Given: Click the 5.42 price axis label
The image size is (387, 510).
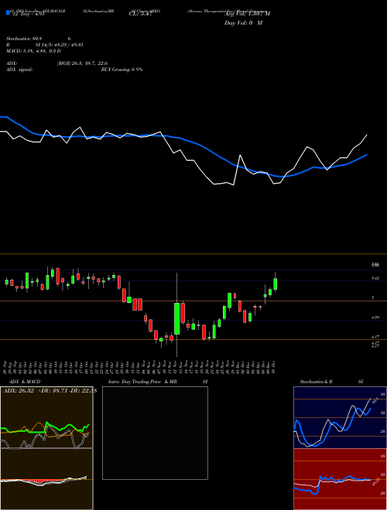Looking at the screenshot, I should pos(375,278).
